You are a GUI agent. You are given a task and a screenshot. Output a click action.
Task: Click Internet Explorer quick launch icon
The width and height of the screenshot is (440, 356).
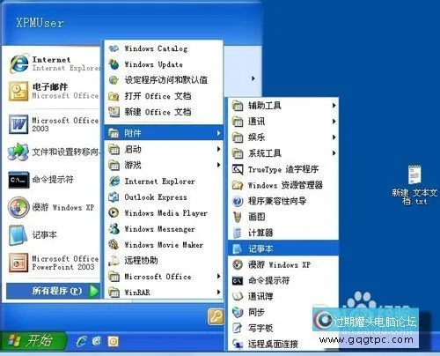point(81,341)
